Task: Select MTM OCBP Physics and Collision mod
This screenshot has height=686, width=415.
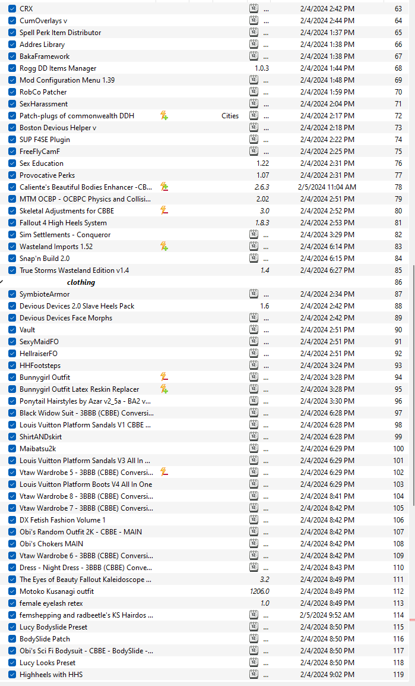Action: pos(85,199)
